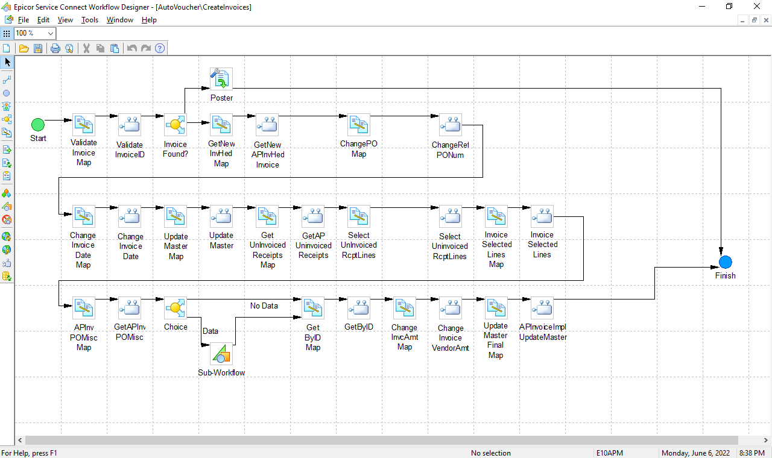Select the ChangeRefPONum node

click(x=451, y=125)
